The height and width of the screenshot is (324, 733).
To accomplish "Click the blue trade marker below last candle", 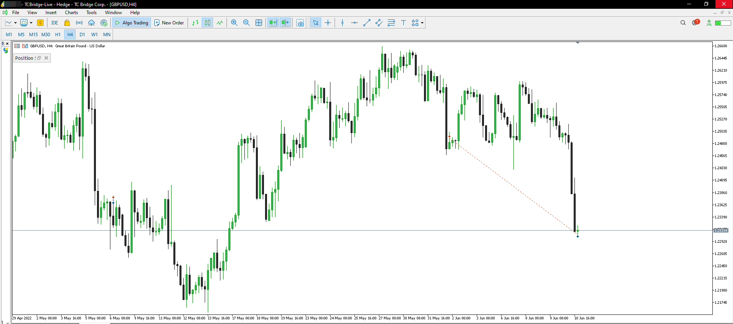I will click(x=578, y=237).
